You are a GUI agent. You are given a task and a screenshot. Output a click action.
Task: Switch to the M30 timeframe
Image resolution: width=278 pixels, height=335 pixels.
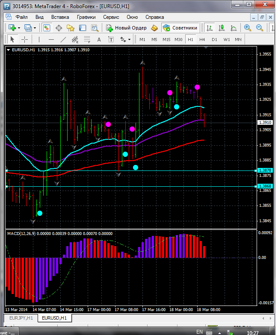pos(178,39)
